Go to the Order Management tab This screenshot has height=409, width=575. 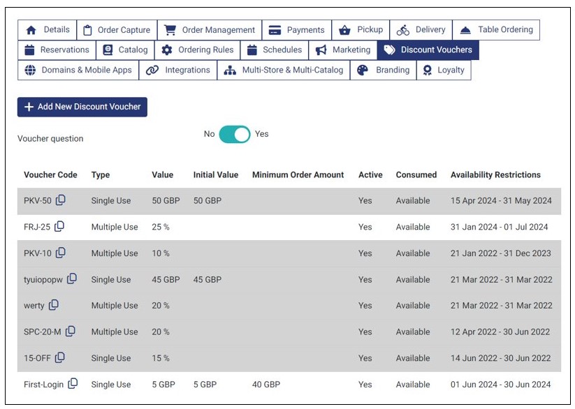[210, 30]
